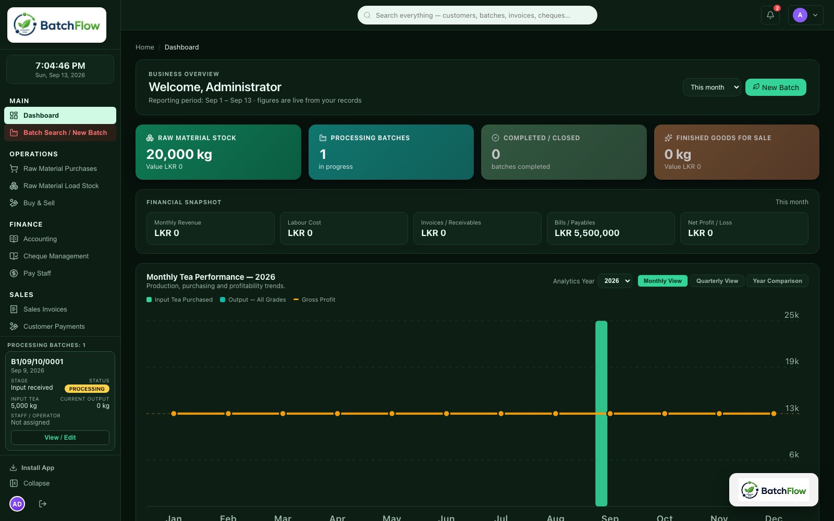
Task: Open the This month period dropdown
Action: 712,88
